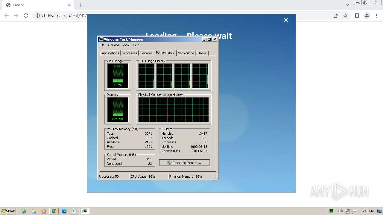Click the Physical Memory Total value 3071

coord(148,133)
